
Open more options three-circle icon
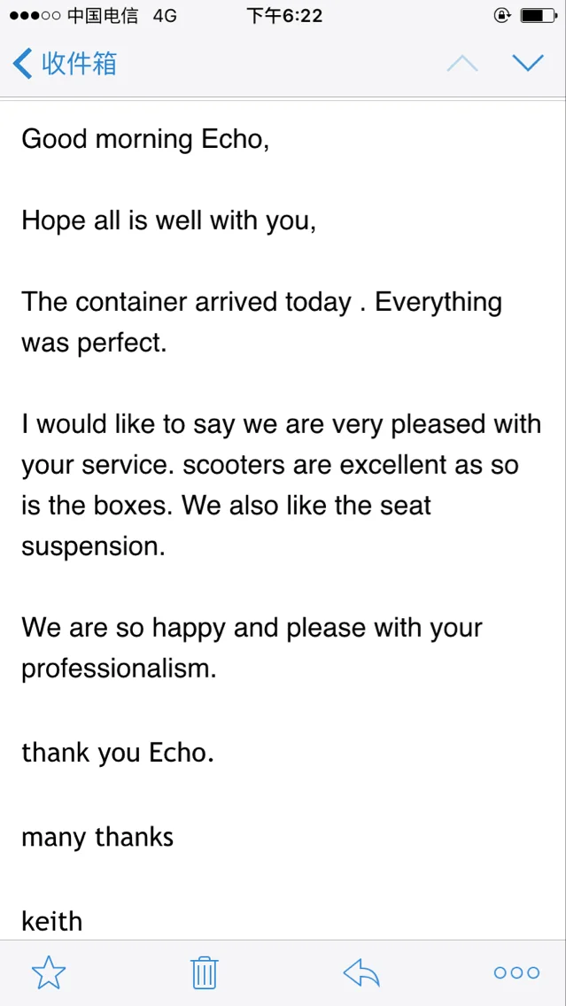coord(516,972)
